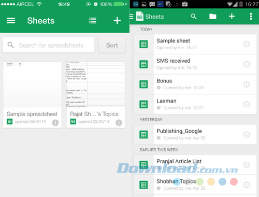Screen dimensions: 259x197
Task: Tap the shared icon under Bonus
Action: [159, 88]
